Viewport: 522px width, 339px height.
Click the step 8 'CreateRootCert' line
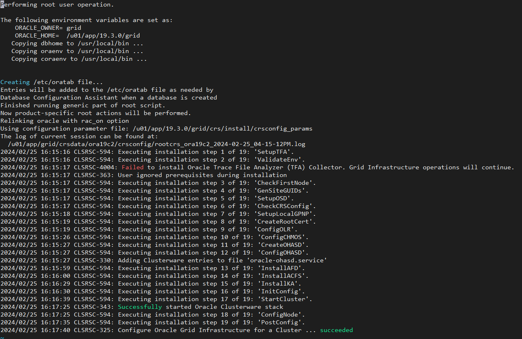click(x=158, y=222)
